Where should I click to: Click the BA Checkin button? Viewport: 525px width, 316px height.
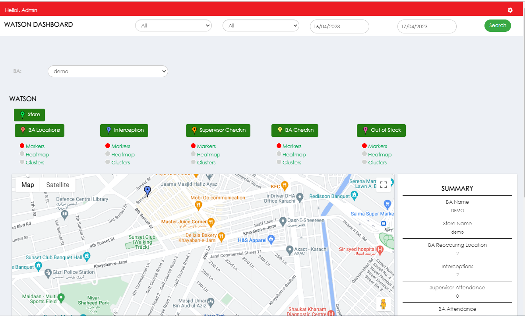[x=295, y=130]
